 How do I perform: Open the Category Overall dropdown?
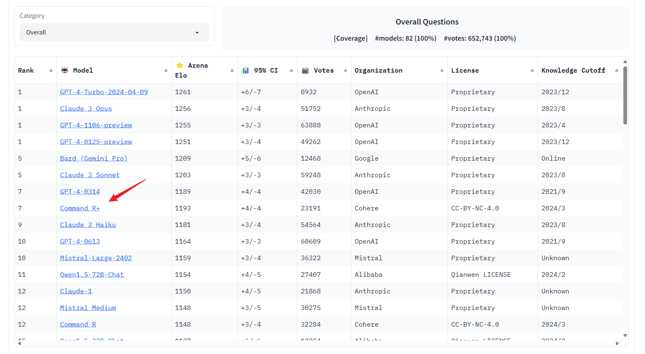114,32
